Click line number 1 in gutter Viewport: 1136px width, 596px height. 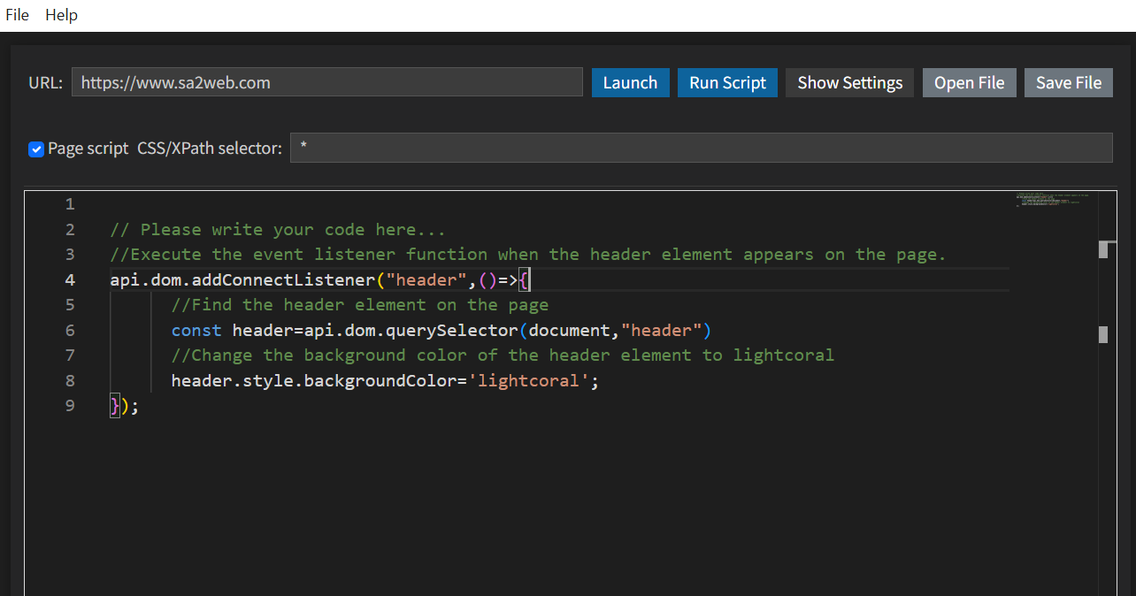click(70, 204)
